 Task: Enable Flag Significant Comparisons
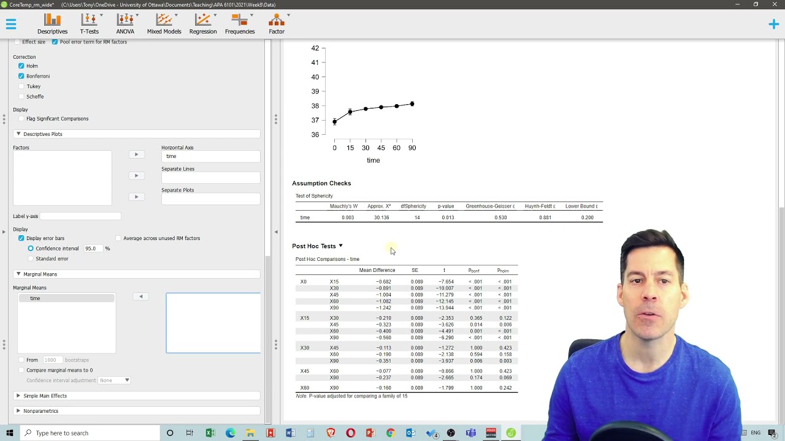click(21, 119)
